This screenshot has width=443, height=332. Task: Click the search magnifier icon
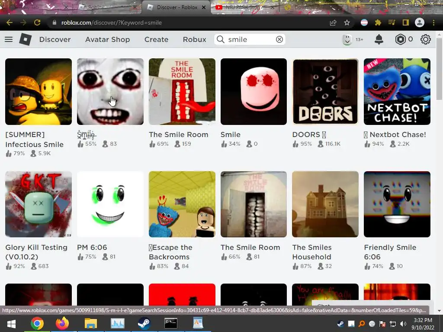coord(220,39)
